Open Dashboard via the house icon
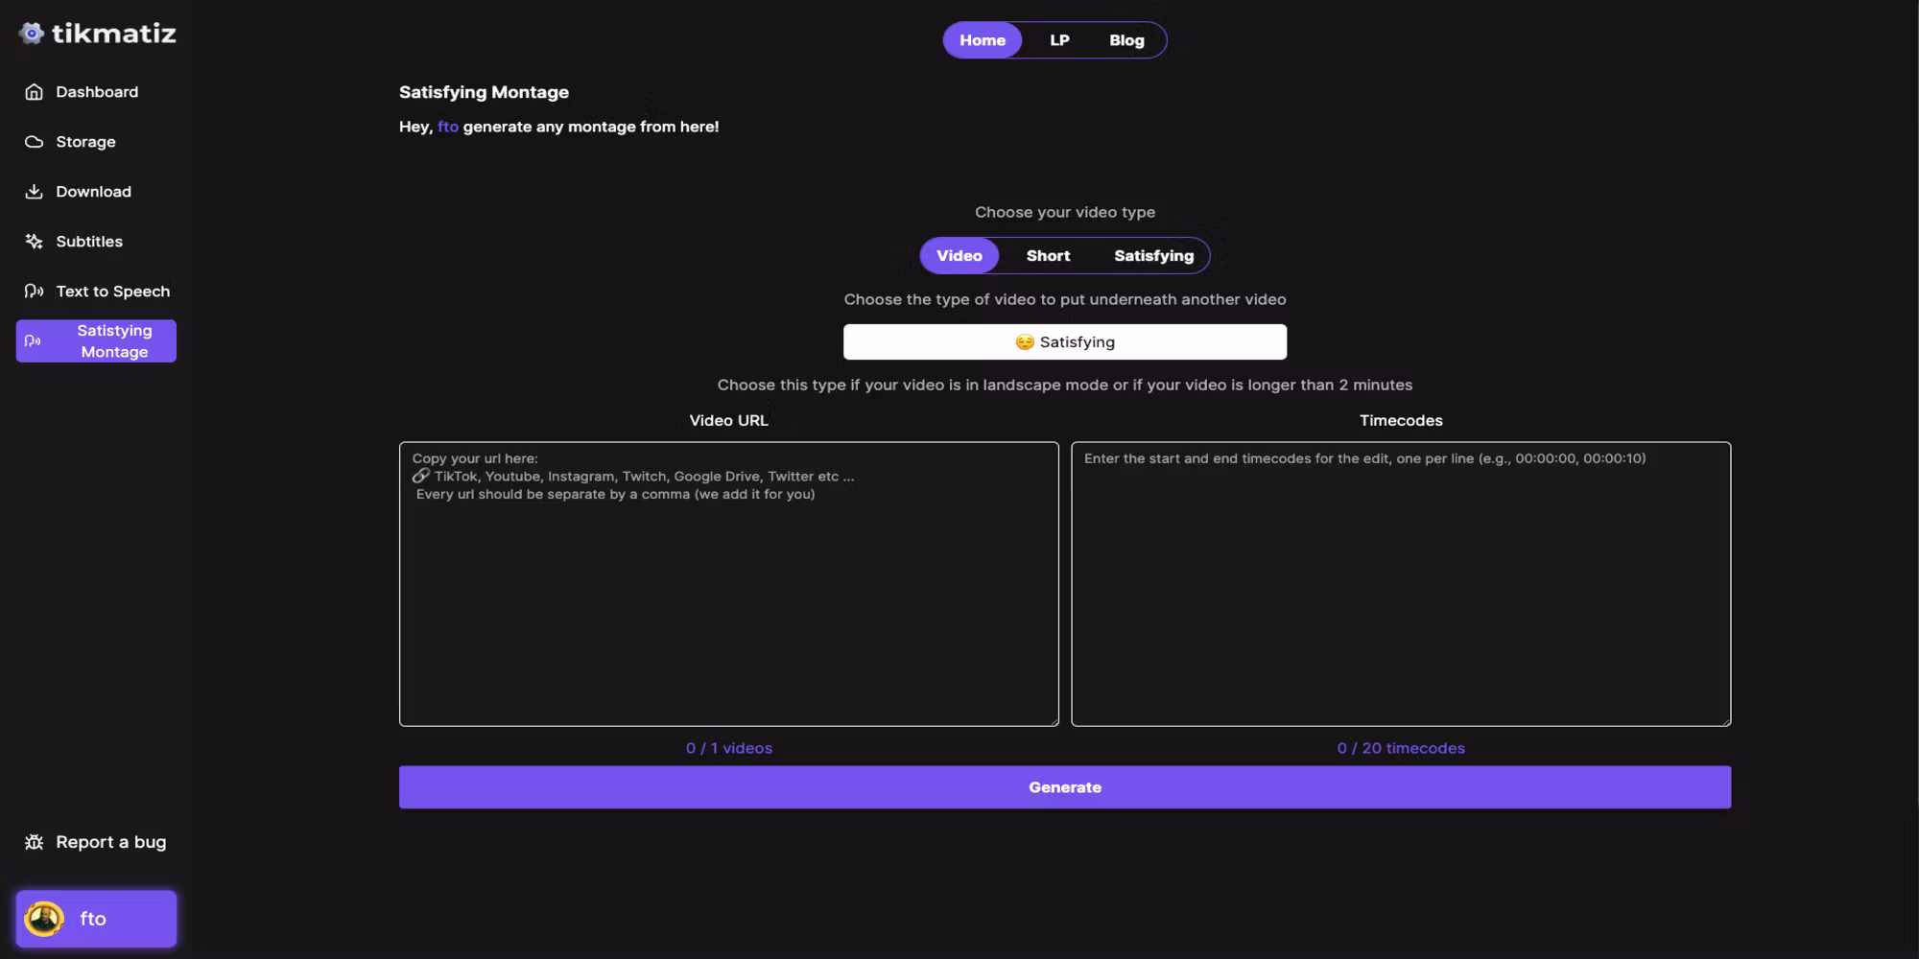 [x=35, y=92]
